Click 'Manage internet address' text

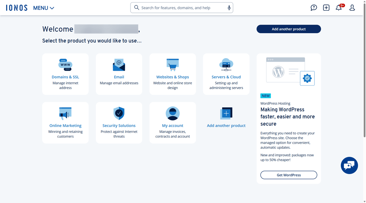point(65,85)
